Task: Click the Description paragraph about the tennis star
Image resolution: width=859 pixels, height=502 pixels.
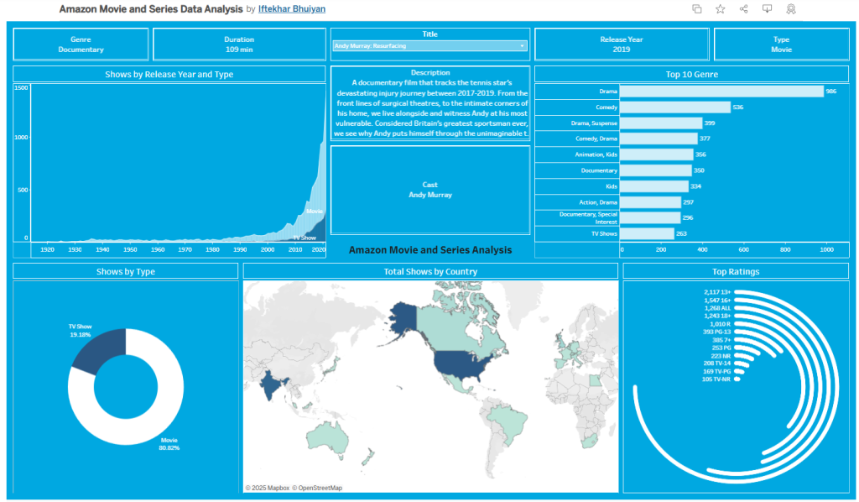Action: [x=430, y=108]
